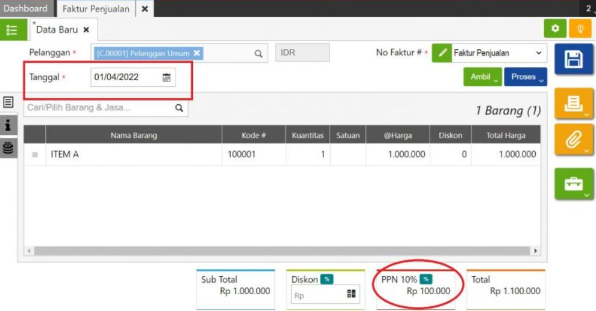Switch to the Dashboard tab

(26, 8)
